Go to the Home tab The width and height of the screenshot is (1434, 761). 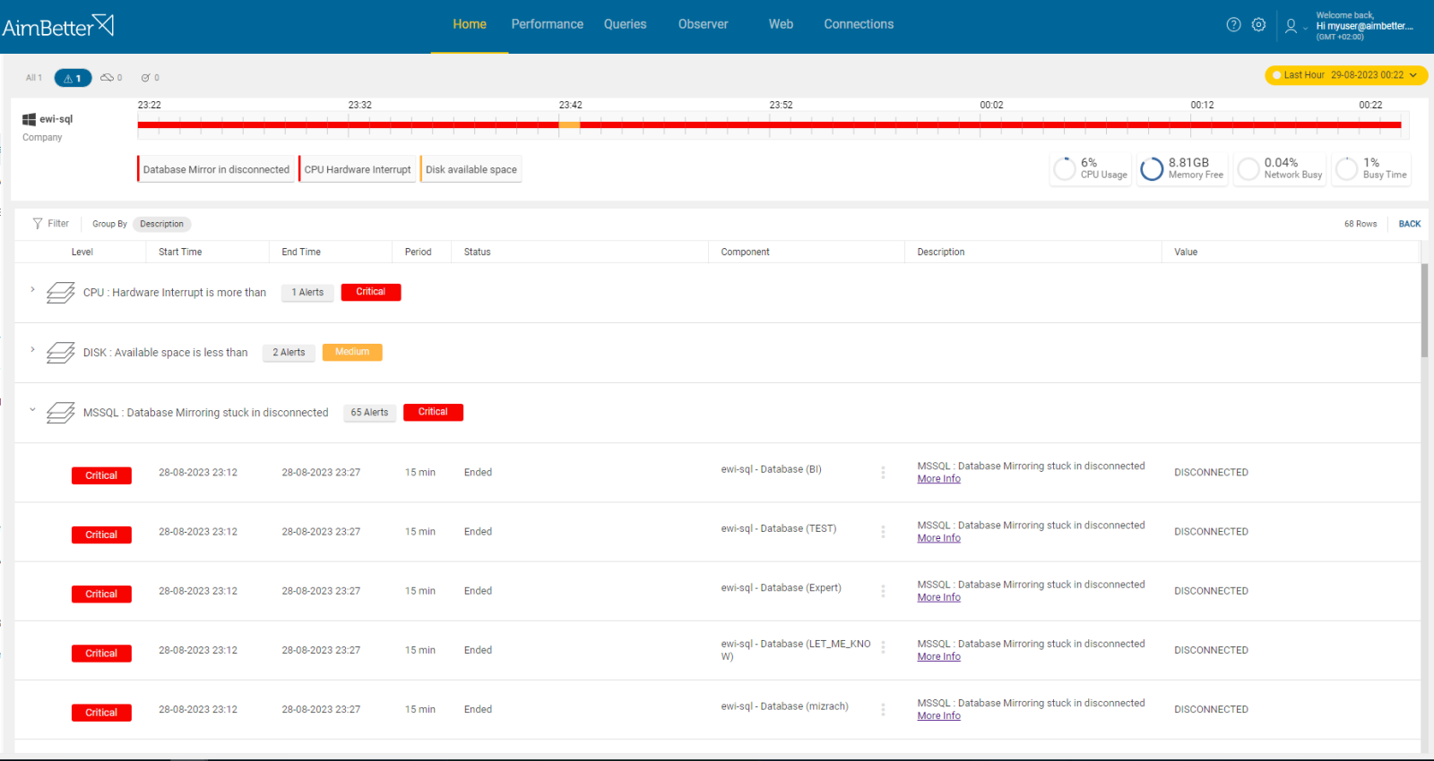pos(470,24)
